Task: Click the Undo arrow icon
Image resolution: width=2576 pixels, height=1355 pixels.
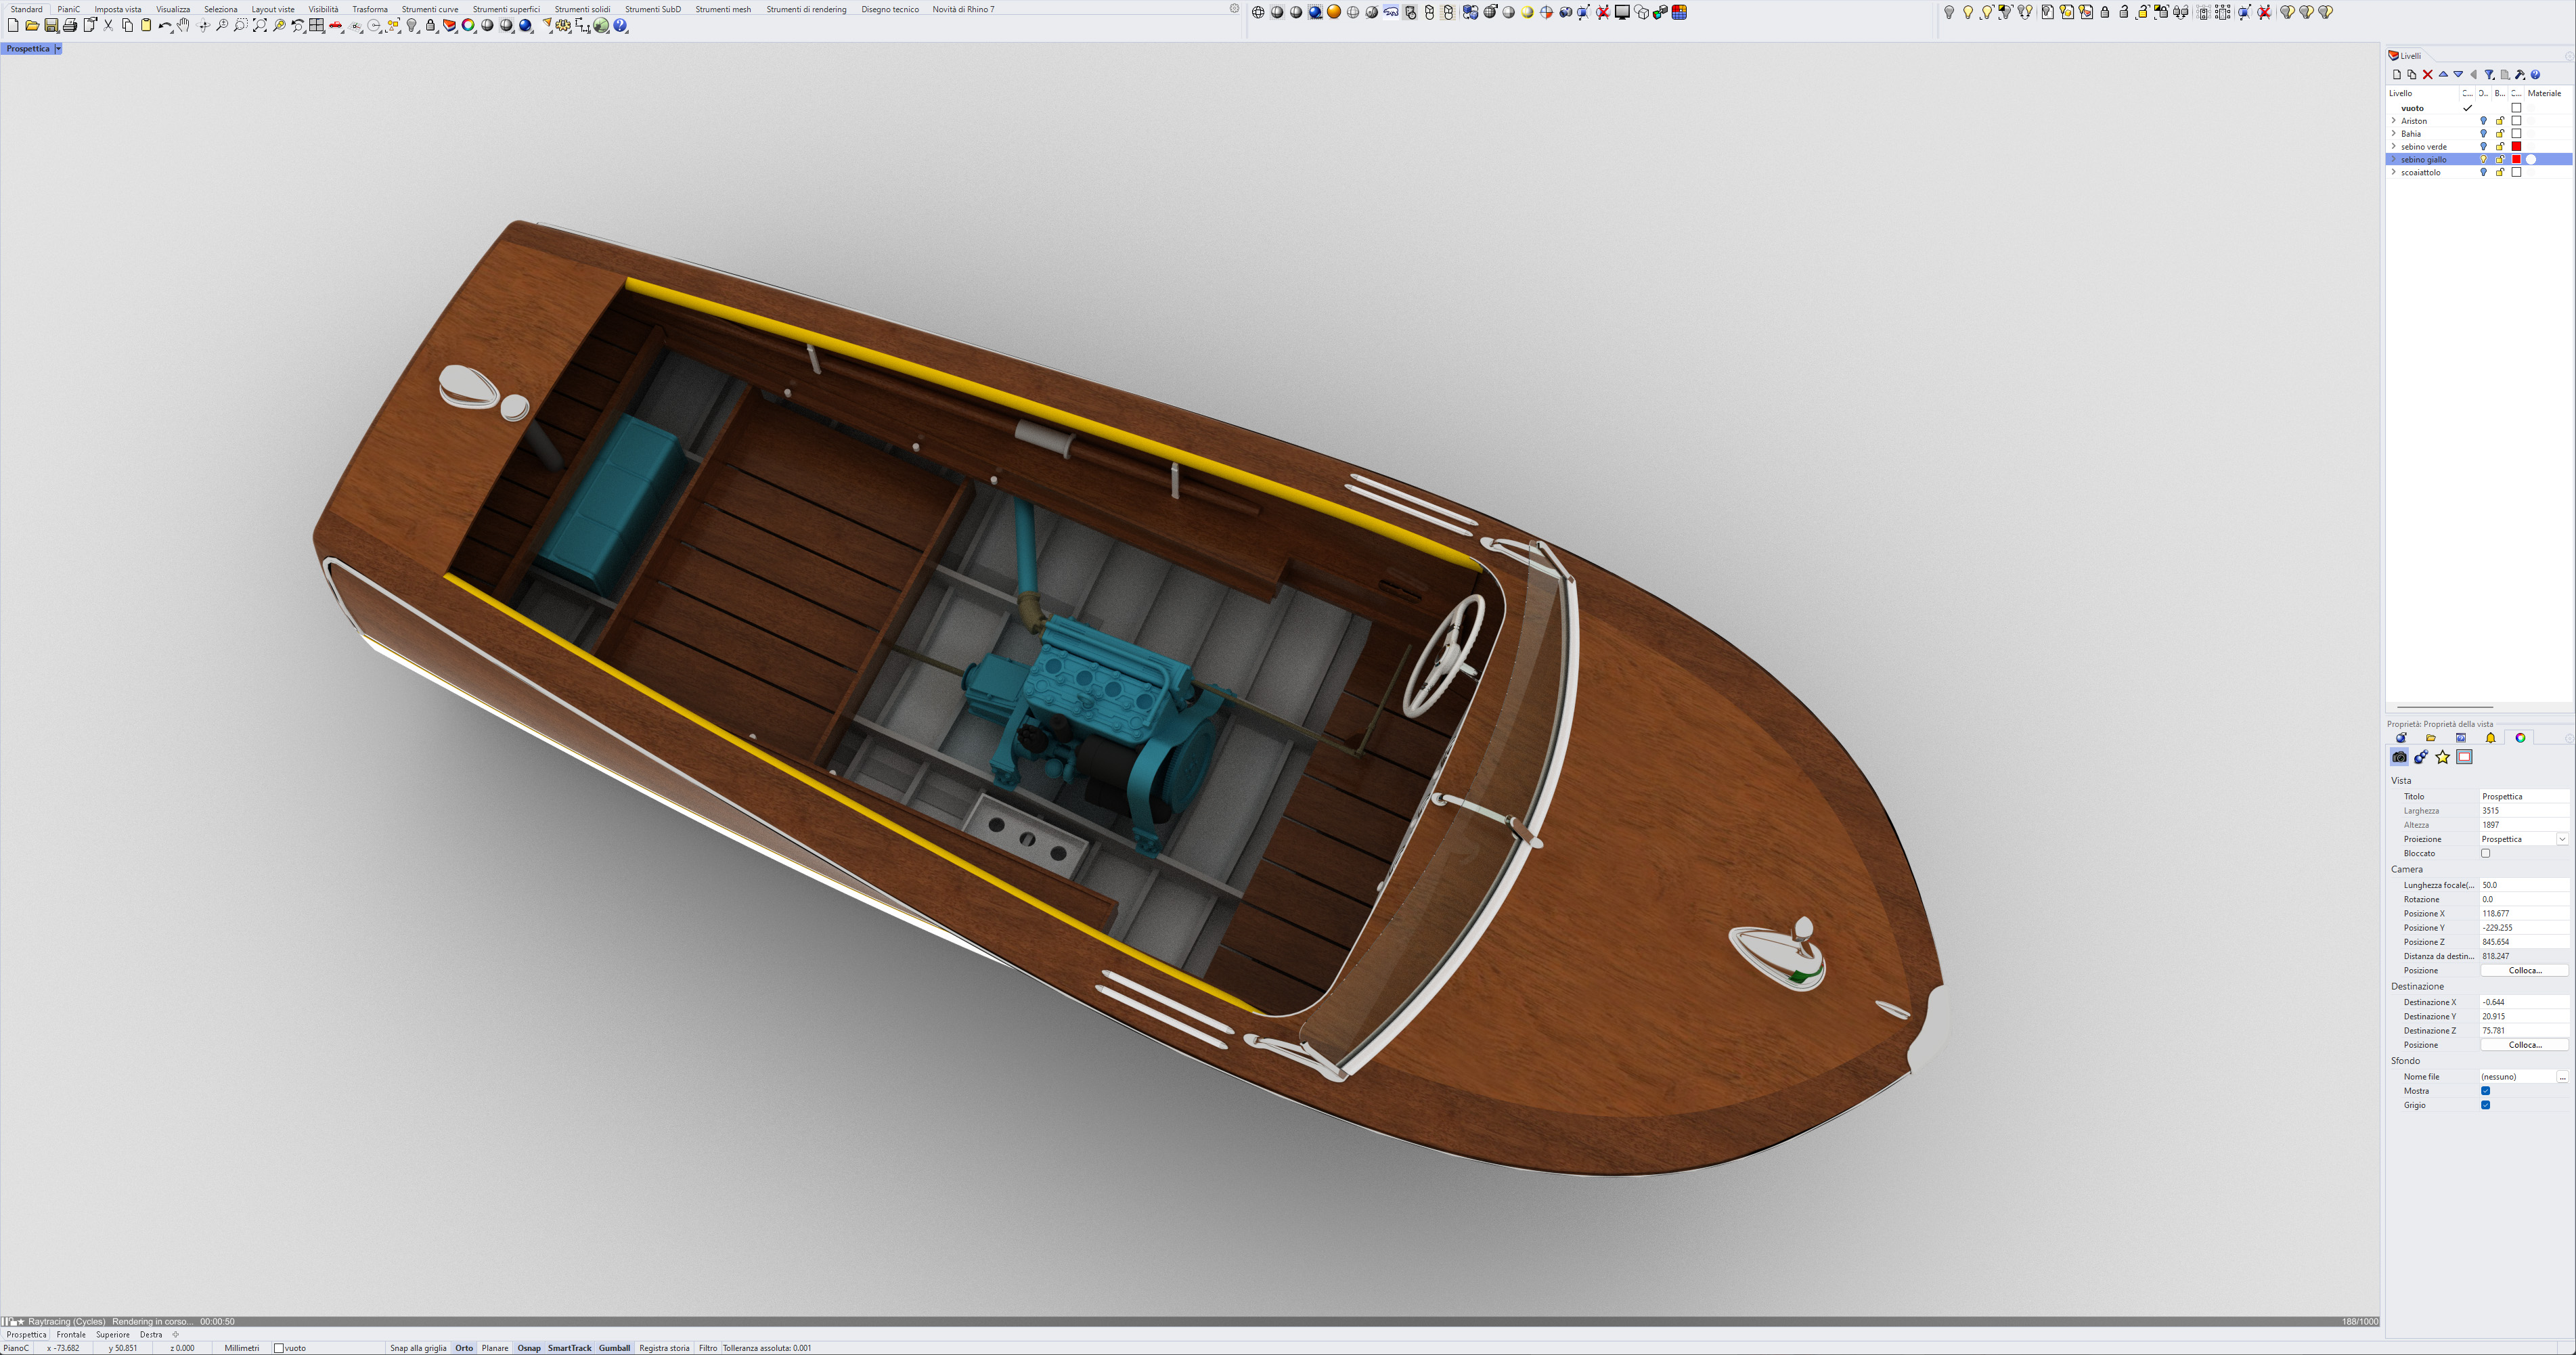Action: [x=164, y=26]
